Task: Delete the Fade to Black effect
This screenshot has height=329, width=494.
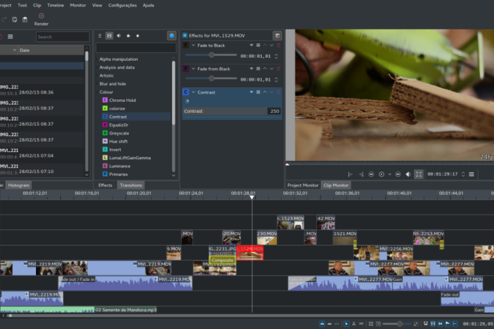Action: [278, 46]
